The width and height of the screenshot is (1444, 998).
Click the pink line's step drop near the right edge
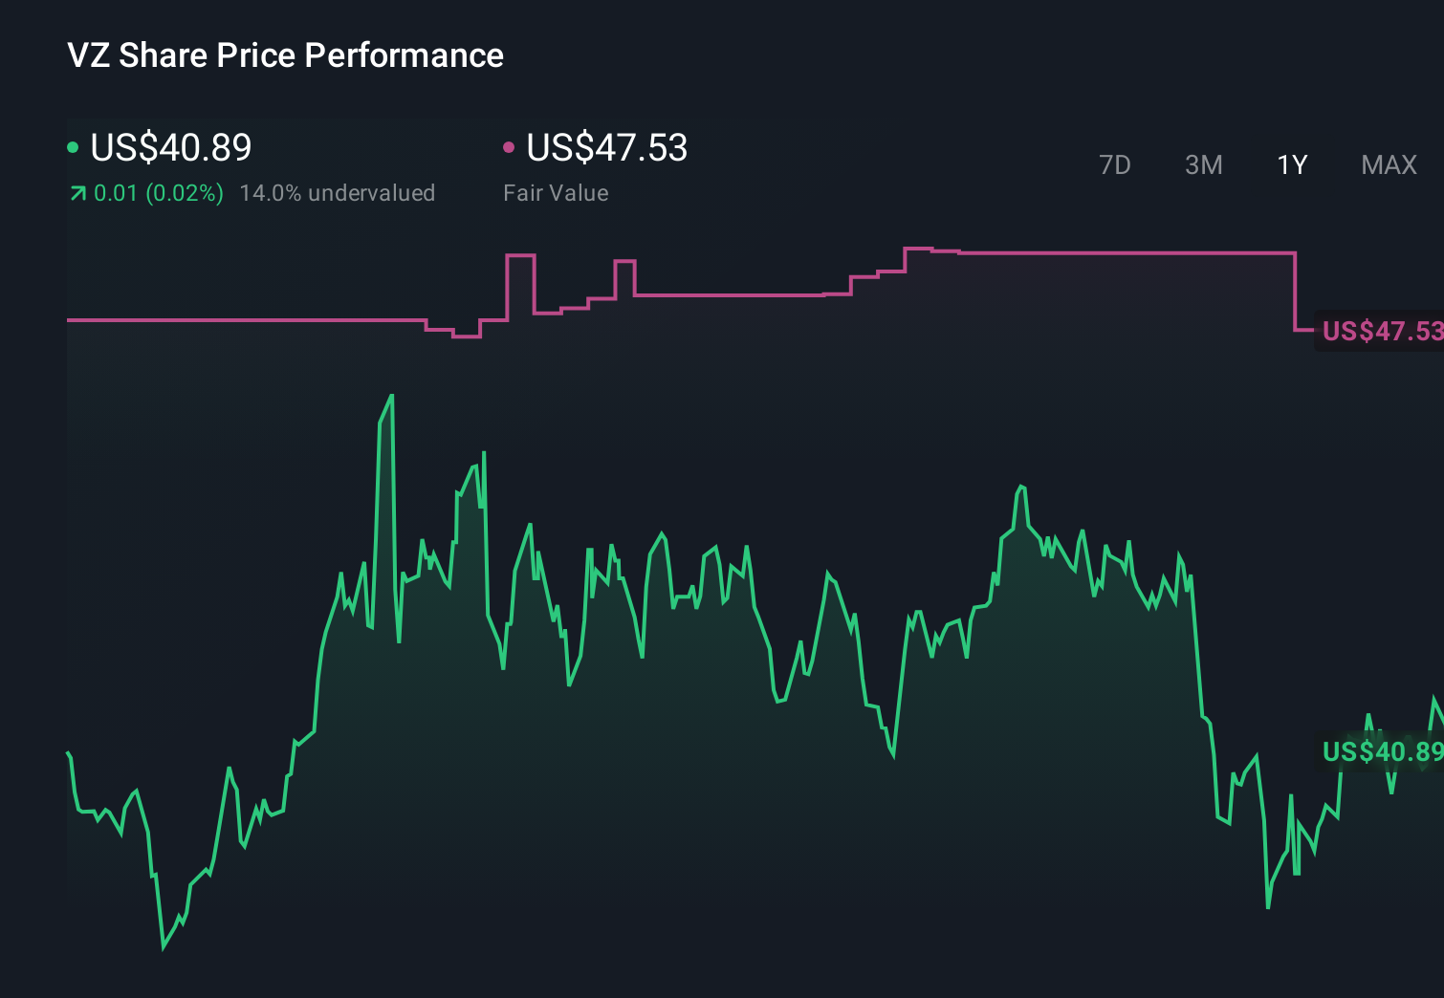(1297, 292)
